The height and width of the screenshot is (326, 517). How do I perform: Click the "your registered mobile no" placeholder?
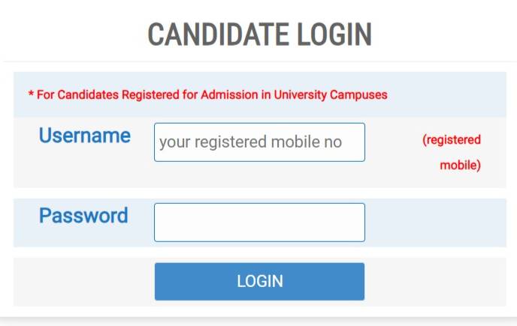(x=250, y=142)
